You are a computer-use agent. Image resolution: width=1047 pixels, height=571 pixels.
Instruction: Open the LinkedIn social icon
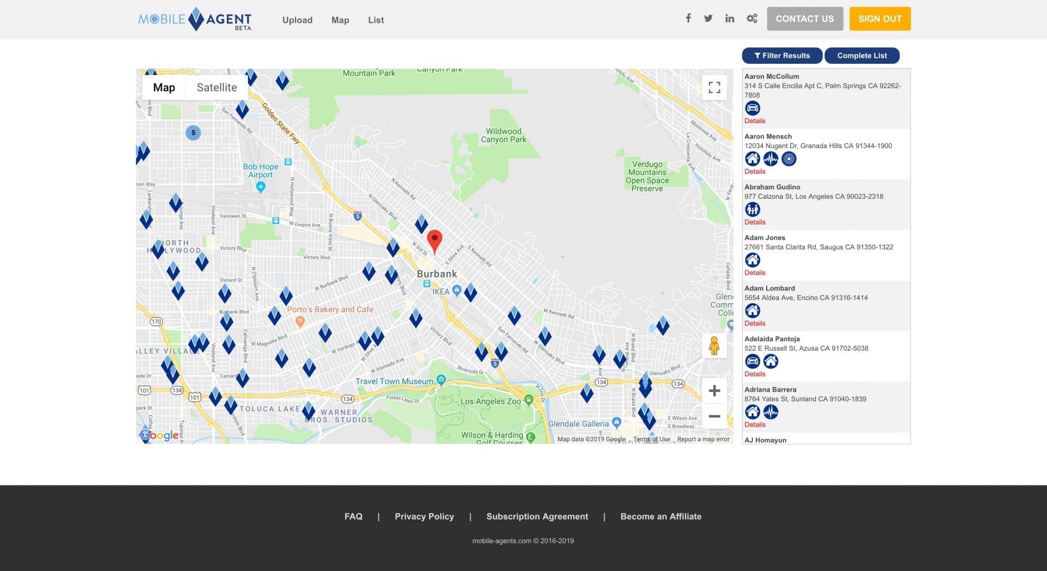tap(730, 19)
